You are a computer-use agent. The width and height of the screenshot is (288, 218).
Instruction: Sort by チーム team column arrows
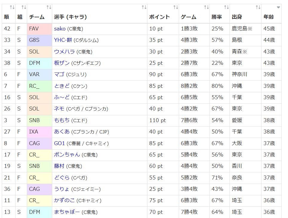49,7
